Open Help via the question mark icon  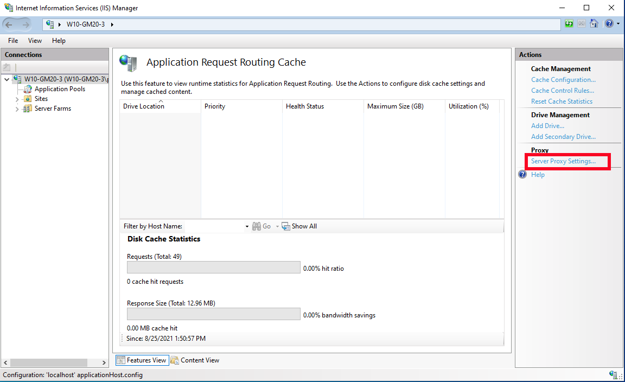[x=609, y=24]
